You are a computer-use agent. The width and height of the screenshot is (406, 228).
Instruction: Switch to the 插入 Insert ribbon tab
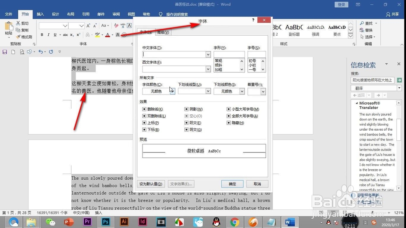point(40,14)
